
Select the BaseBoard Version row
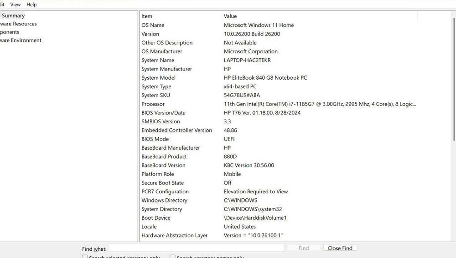pos(279,166)
